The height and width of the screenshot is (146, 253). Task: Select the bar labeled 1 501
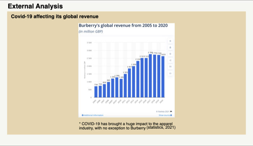(125, 86)
